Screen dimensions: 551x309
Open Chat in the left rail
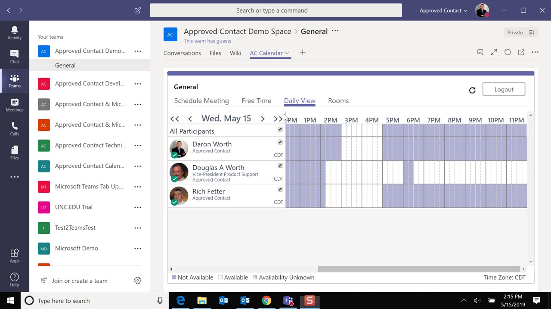pos(15,57)
